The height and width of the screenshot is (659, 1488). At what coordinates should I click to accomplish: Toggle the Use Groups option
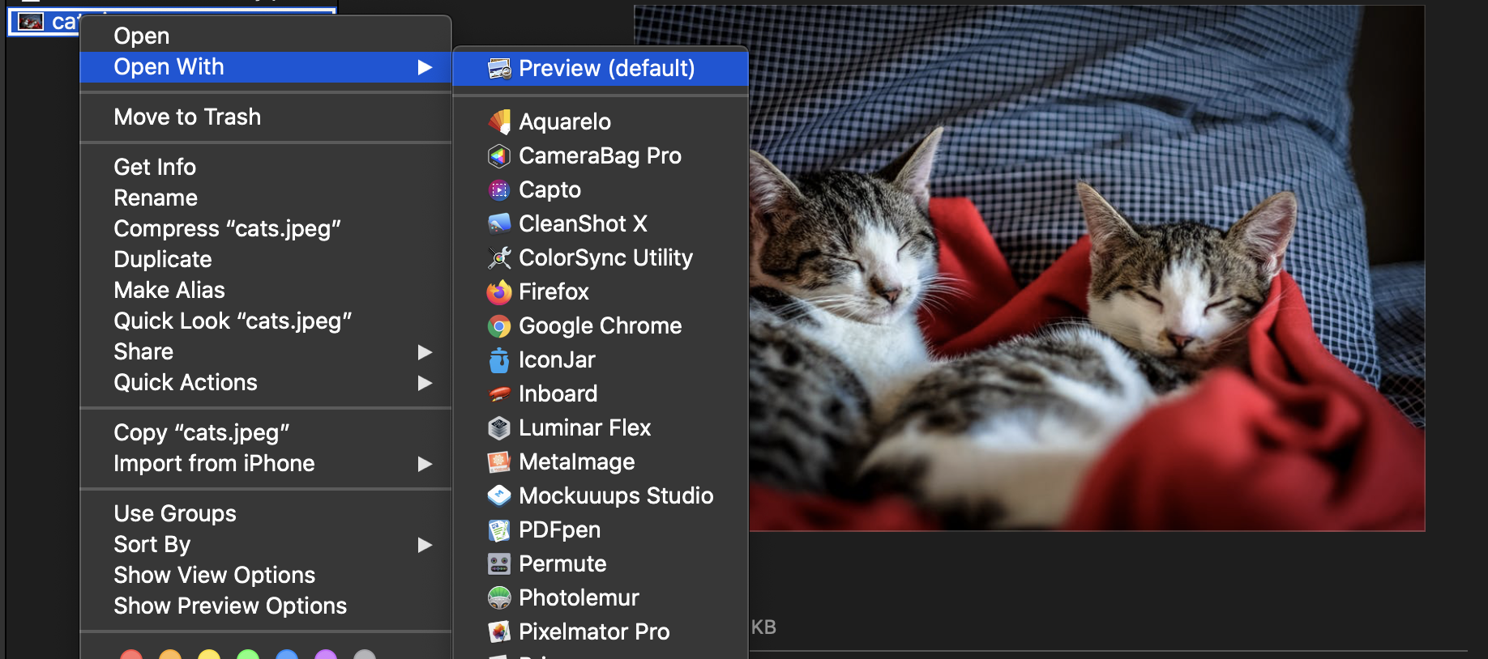point(175,514)
